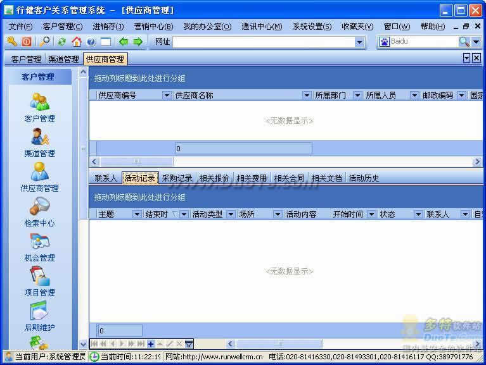The width and height of the screenshot is (486, 365).
Task: Click current user icon in status bar
Action: [9, 357]
